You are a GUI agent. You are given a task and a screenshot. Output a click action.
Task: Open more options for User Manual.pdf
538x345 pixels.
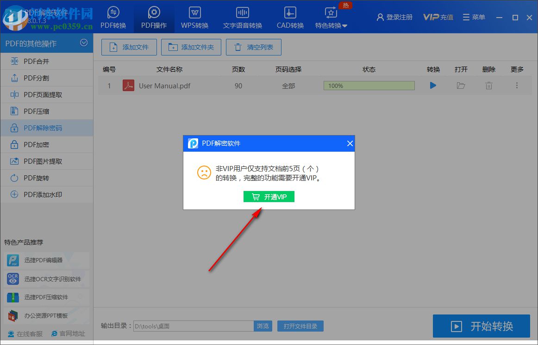click(517, 86)
